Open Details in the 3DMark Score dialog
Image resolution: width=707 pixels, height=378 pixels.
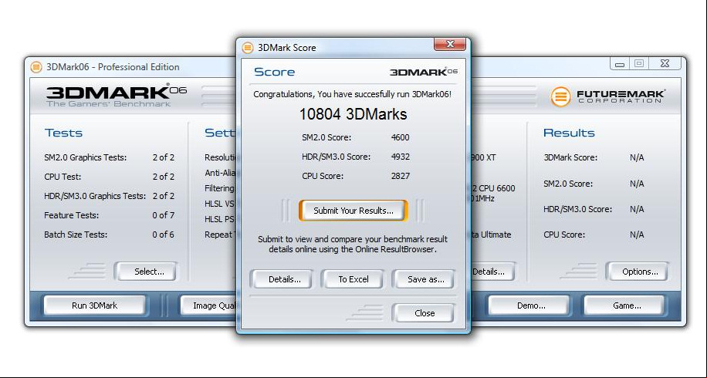pyautogui.click(x=282, y=279)
